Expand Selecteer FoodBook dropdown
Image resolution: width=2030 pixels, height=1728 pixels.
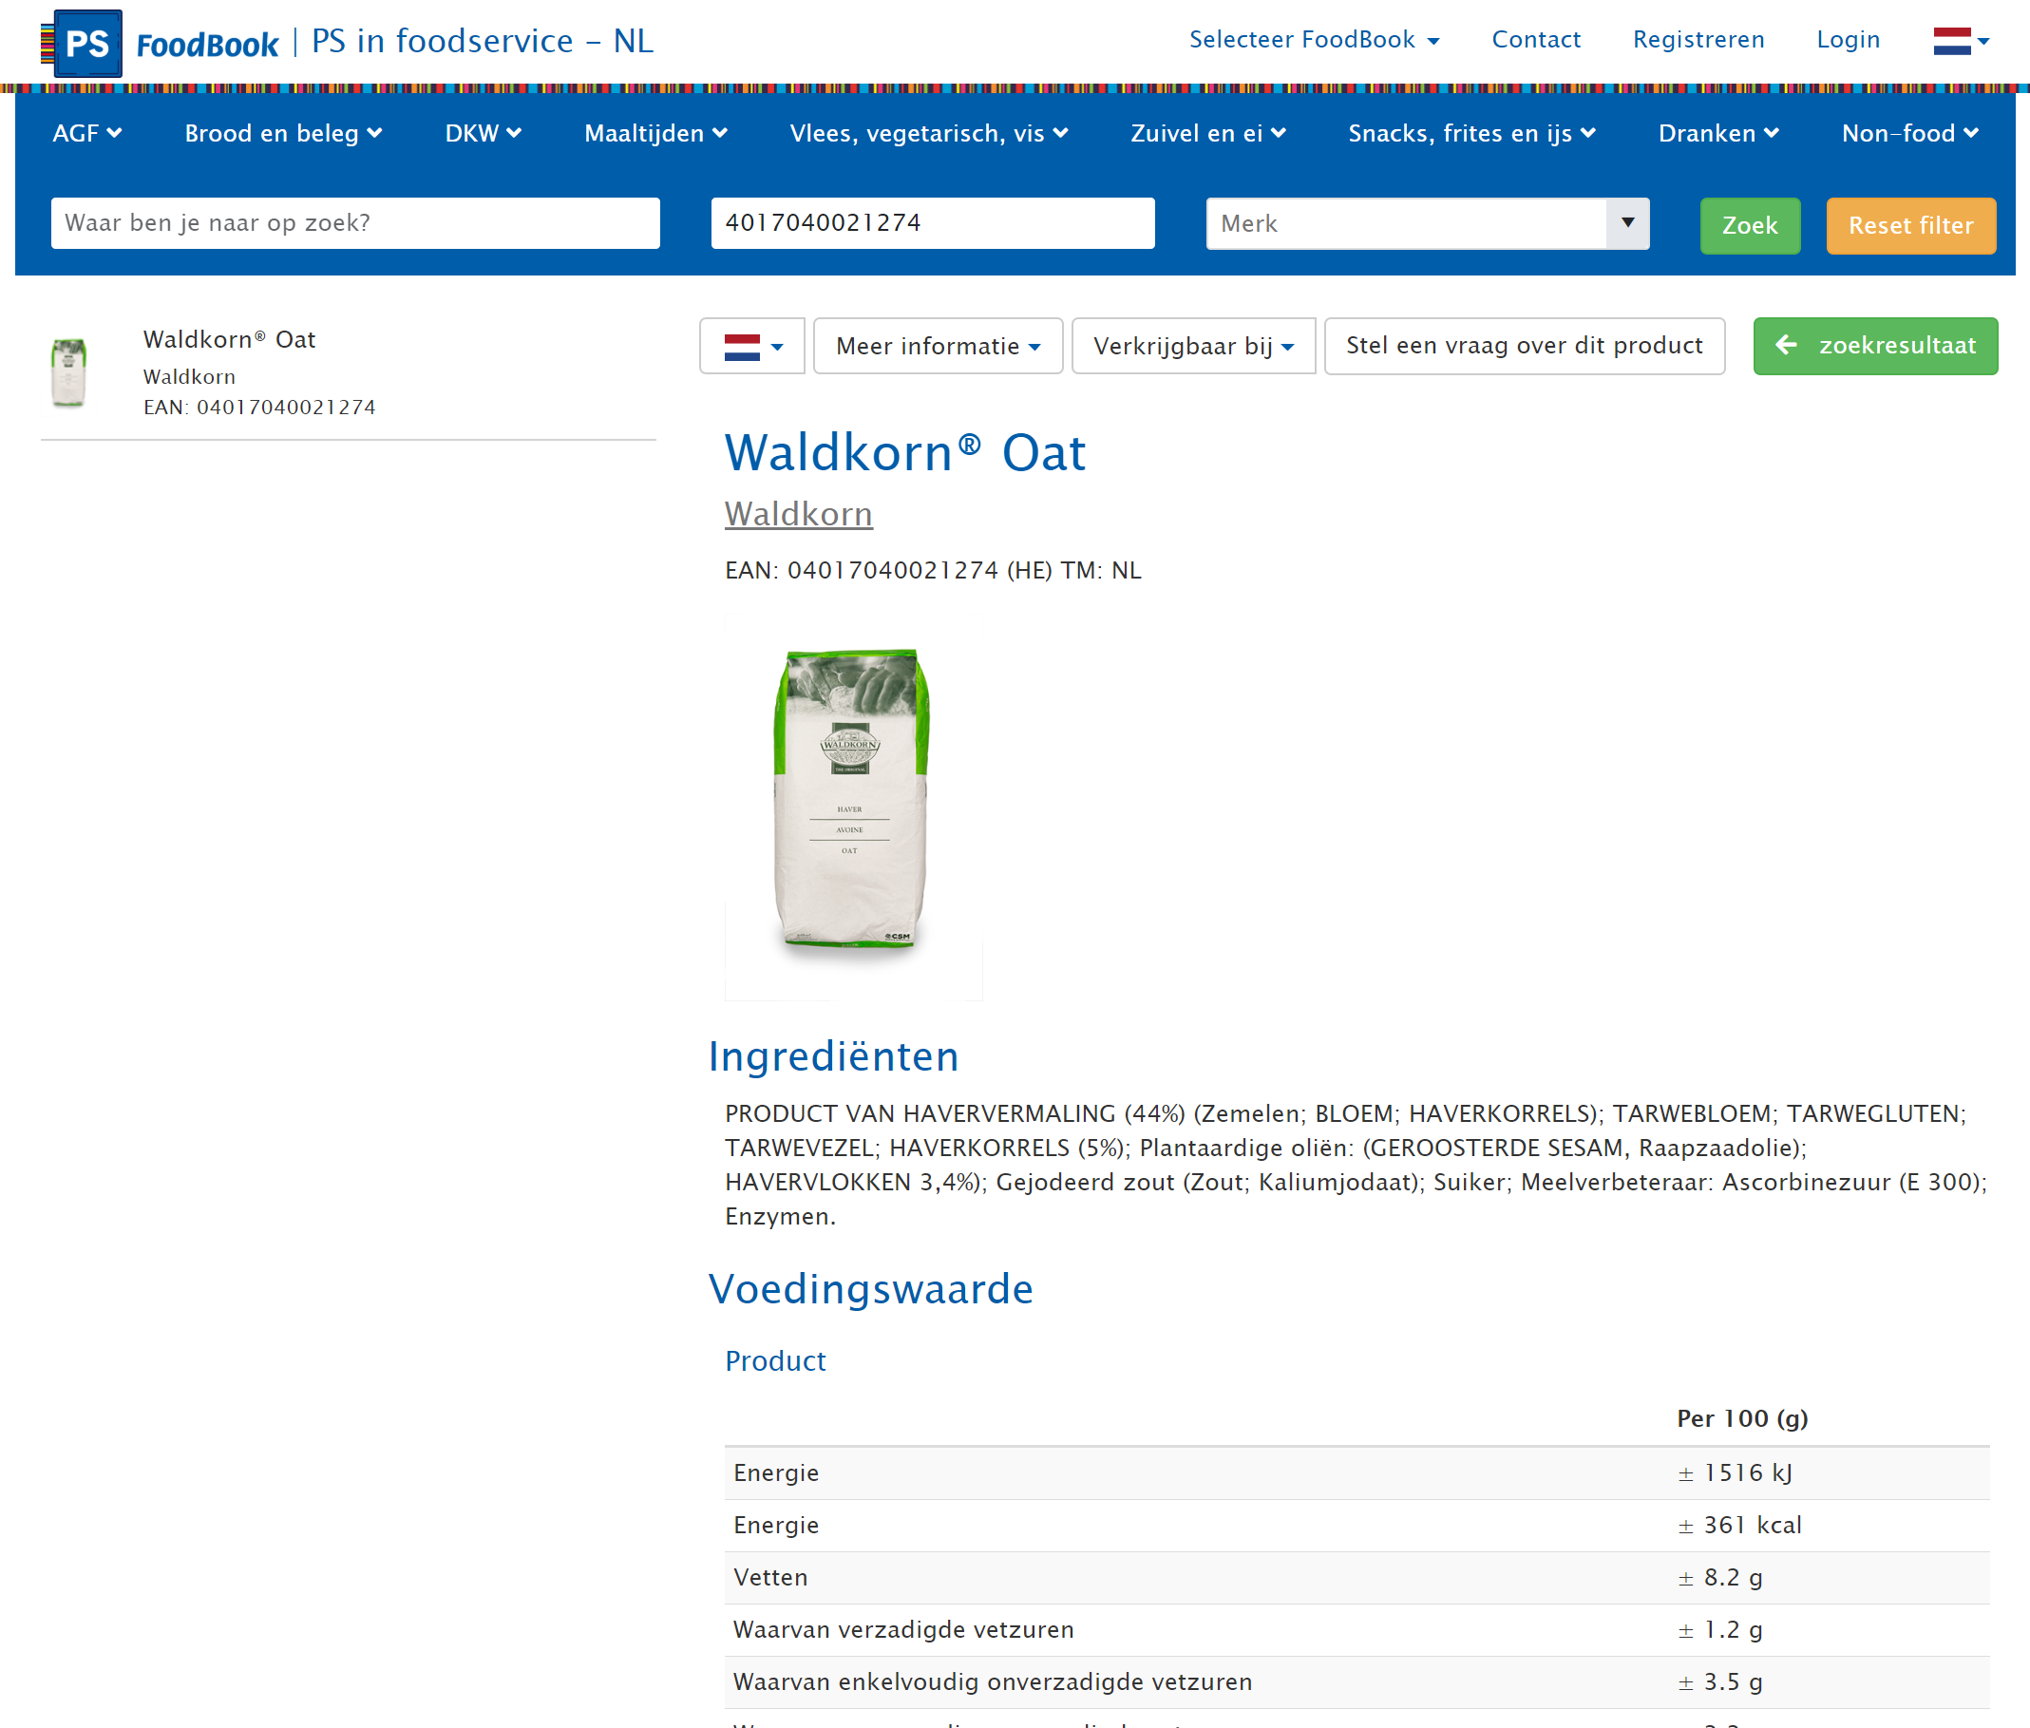coord(1313,40)
